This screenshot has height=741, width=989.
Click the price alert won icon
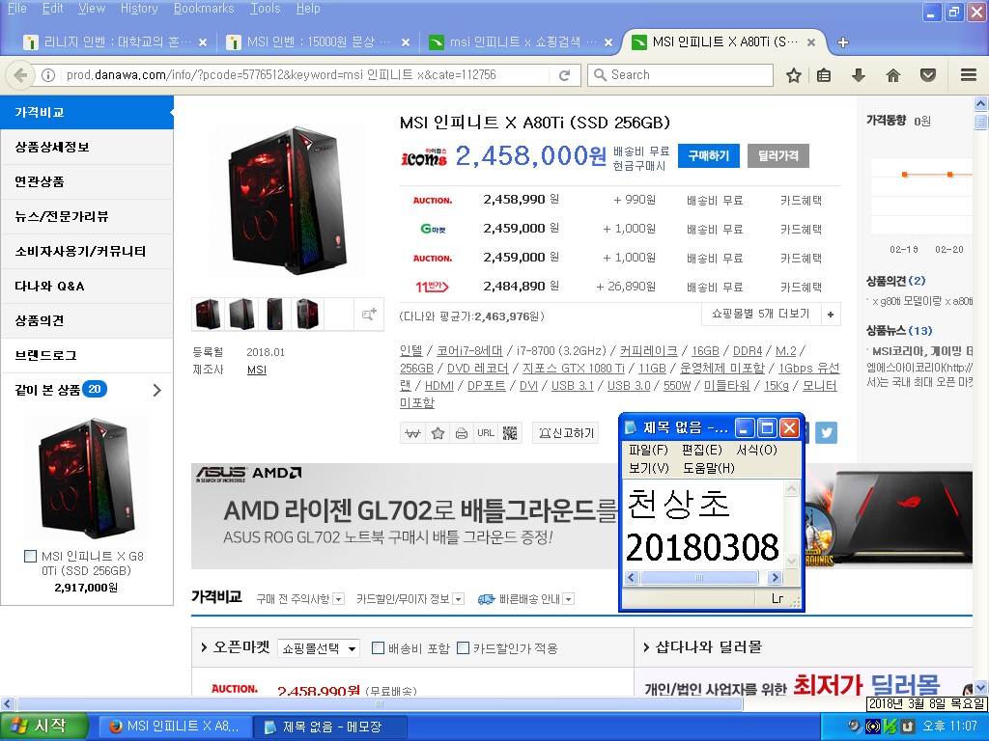point(412,433)
